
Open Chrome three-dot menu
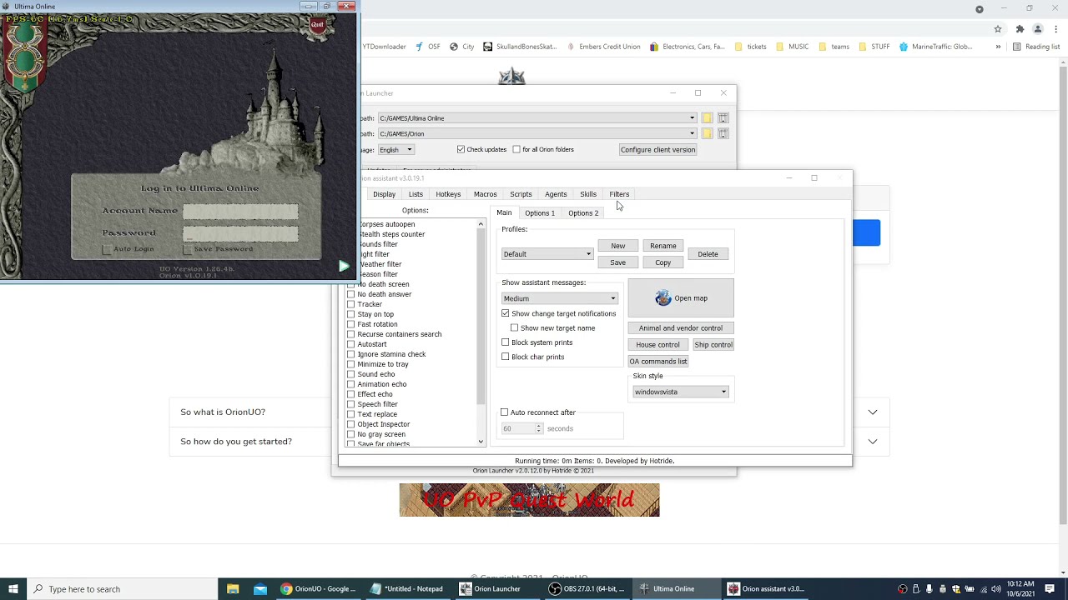pos(1056,28)
